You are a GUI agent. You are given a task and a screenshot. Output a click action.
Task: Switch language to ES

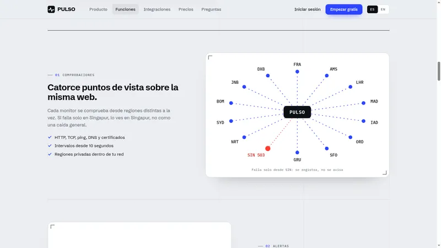[373, 9]
